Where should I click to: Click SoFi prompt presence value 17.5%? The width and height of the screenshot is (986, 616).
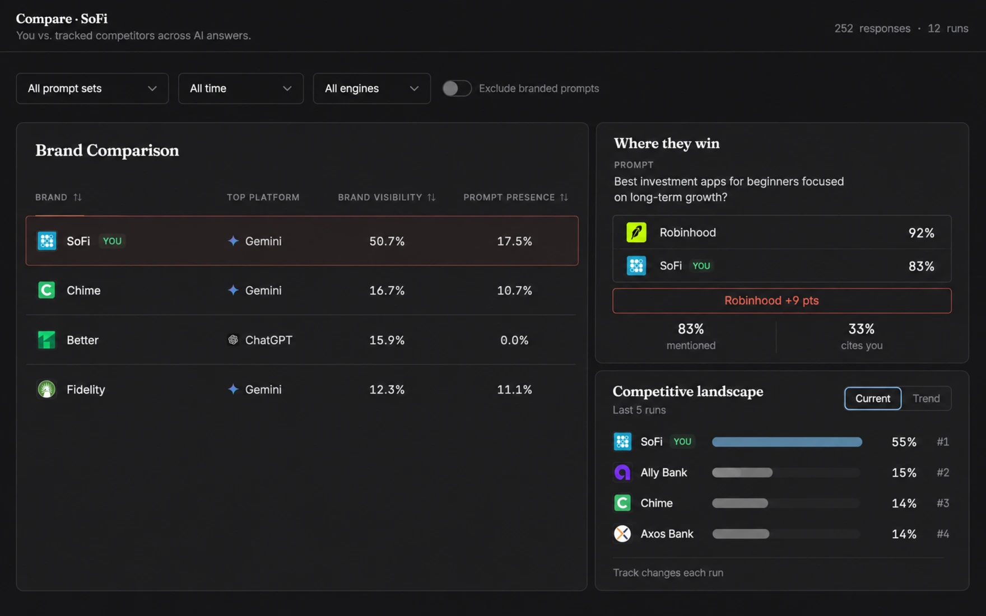pyautogui.click(x=514, y=241)
